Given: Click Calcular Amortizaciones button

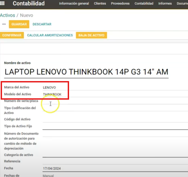Looking at the screenshot, I should pyautogui.click(x=50, y=35).
